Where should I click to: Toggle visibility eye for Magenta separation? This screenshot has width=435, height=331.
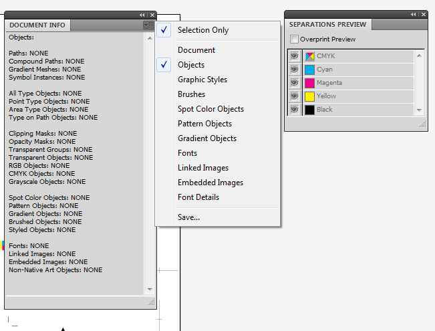[x=295, y=83]
